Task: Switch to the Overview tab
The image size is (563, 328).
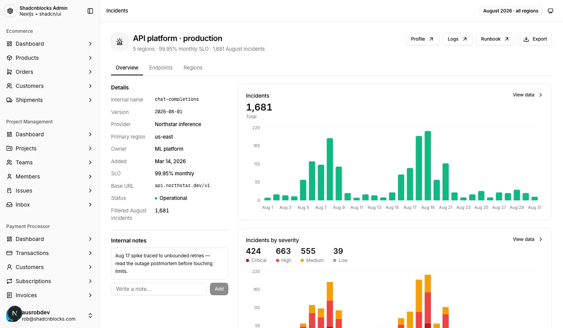Action: 127,68
